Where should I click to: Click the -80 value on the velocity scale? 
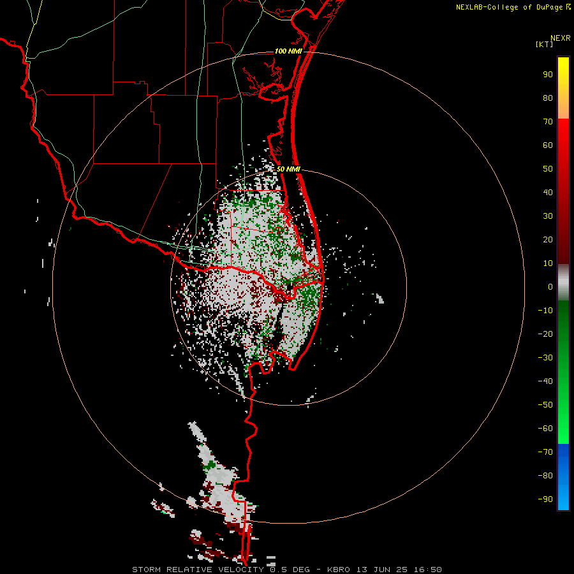tap(545, 476)
